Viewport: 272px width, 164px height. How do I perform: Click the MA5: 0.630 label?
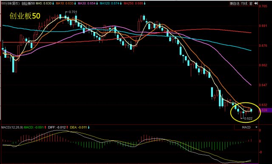click(44, 3)
